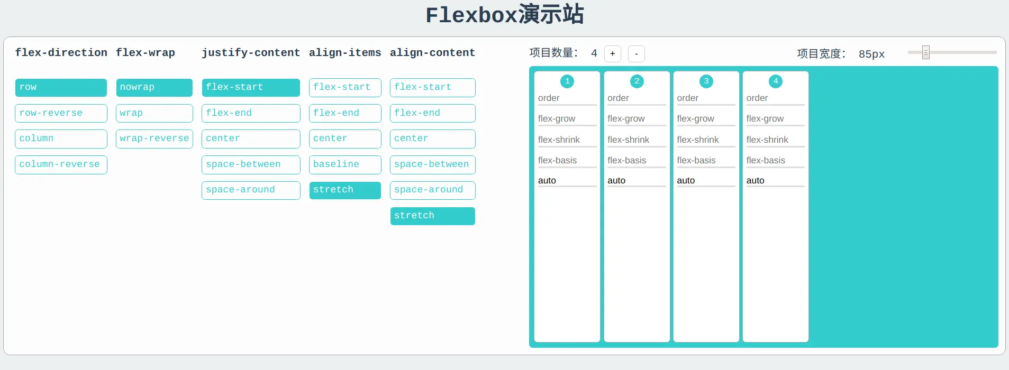This screenshot has width=1009, height=370.
Task: Set align-items to center
Action: pyautogui.click(x=345, y=139)
